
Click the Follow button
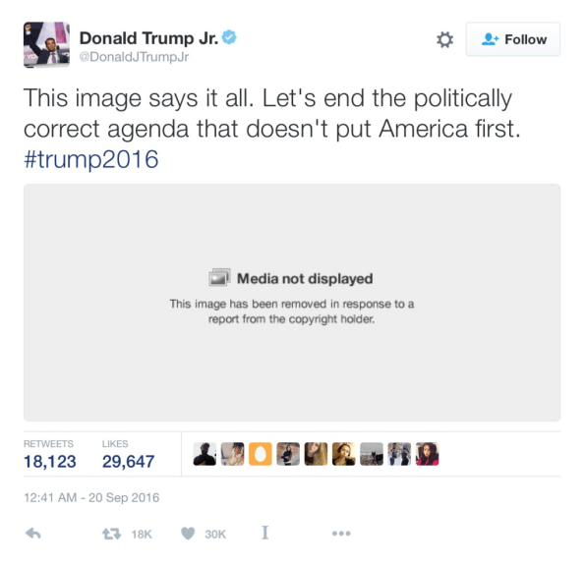click(x=513, y=39)
